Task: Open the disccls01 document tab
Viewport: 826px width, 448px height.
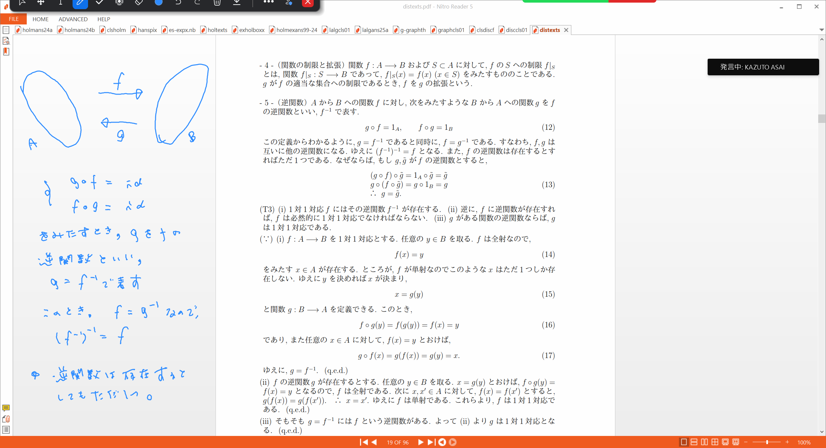Action: point(513,30)
